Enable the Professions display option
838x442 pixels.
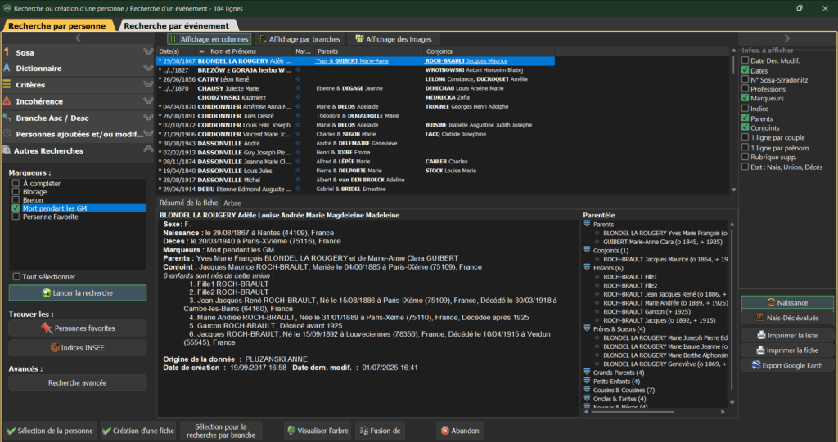[x=745, y=88]
